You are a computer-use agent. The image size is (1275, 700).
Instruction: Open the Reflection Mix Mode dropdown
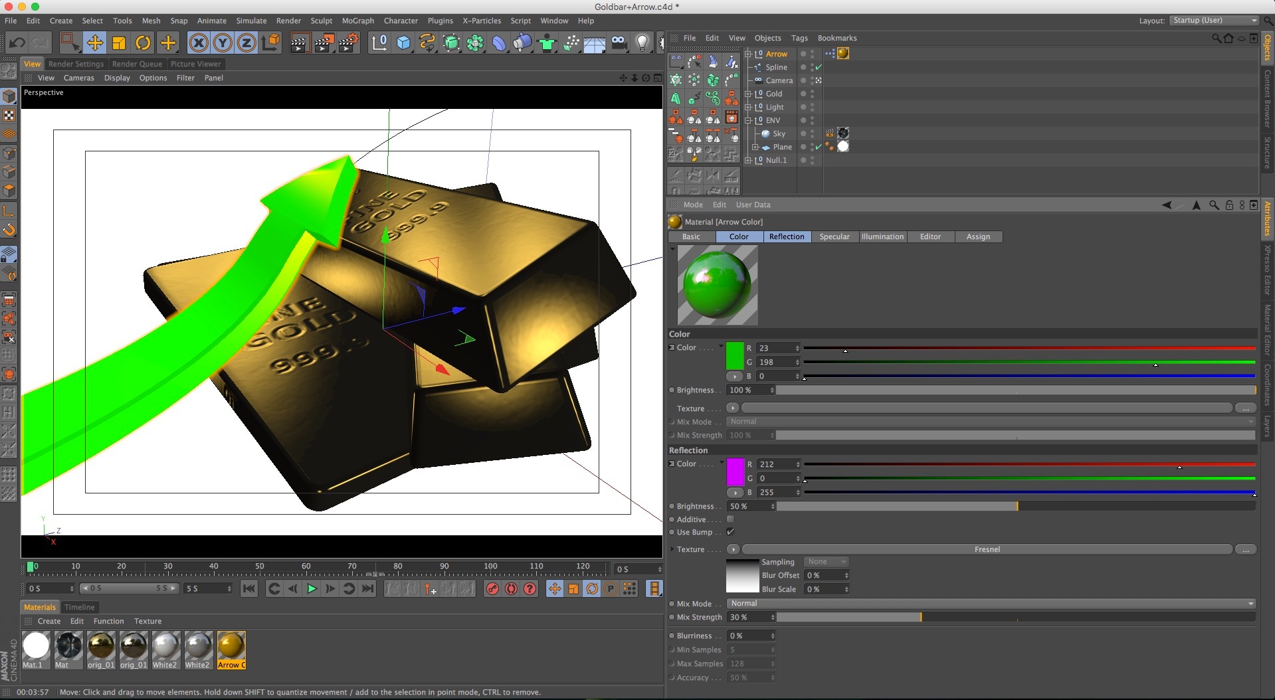click(x=990, y=604)
